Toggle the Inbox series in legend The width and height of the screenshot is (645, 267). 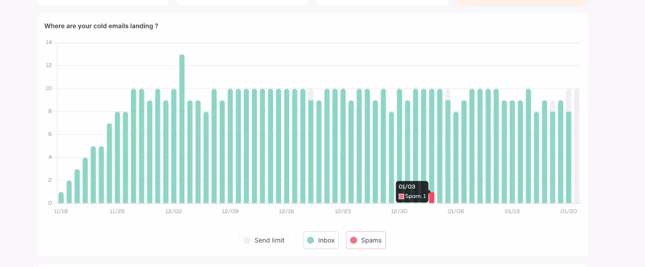pyautogui.click(x=321, y=240)
